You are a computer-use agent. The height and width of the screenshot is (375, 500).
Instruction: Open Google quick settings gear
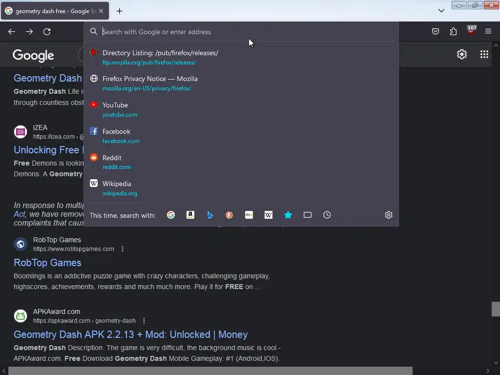(462, 54)
